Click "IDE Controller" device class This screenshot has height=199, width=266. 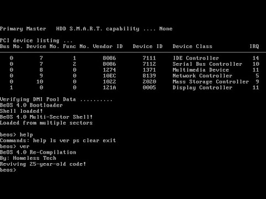(x=196, y=58)
